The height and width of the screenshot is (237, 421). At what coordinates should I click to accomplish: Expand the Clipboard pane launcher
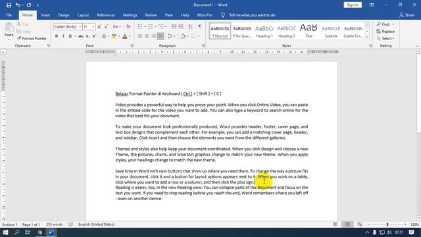48,45
